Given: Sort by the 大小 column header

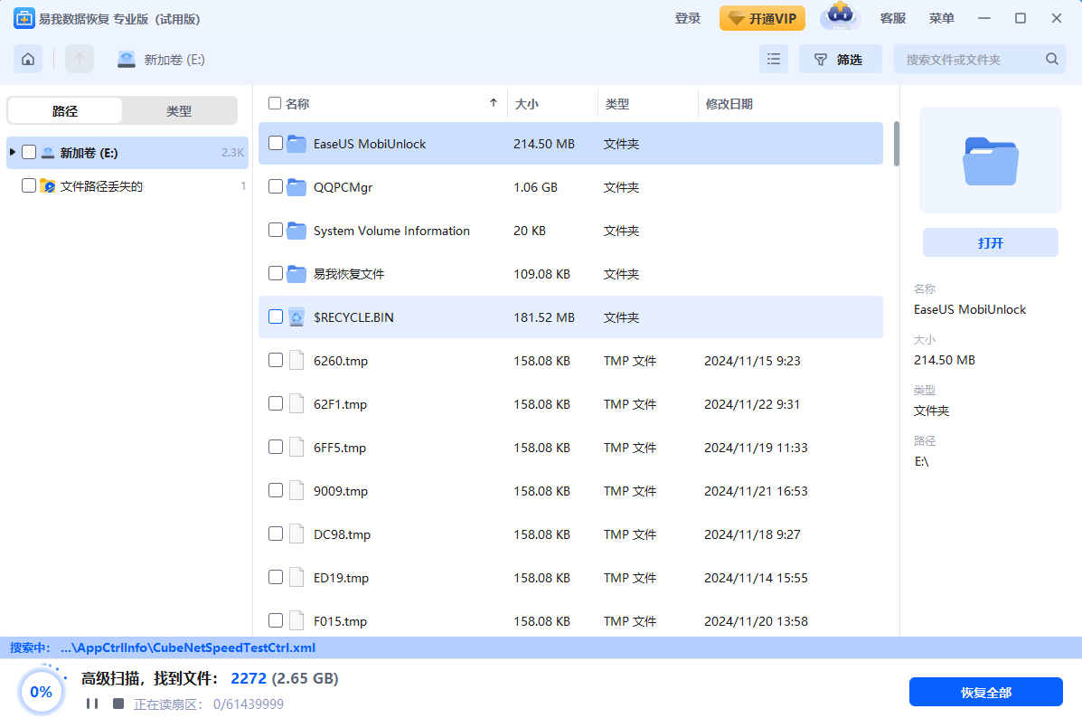Looking at the screenshot, I should coord(526,104).
